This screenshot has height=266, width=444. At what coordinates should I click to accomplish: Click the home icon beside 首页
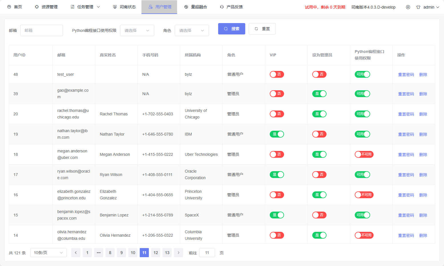click(x=9, y=7)
